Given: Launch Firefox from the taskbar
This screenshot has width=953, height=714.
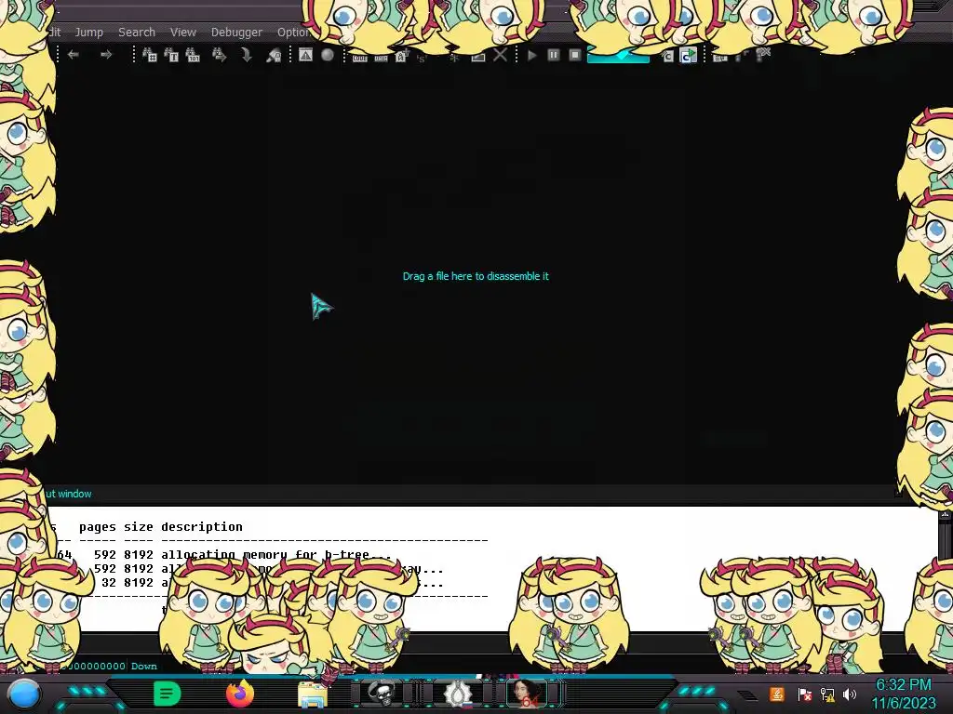Looking at the screenshot, I should pos(240,694).
